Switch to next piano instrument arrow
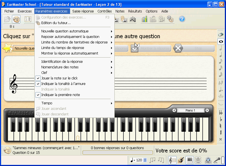The width and height of the screenshot is (226, 166). tap(207, 110)
